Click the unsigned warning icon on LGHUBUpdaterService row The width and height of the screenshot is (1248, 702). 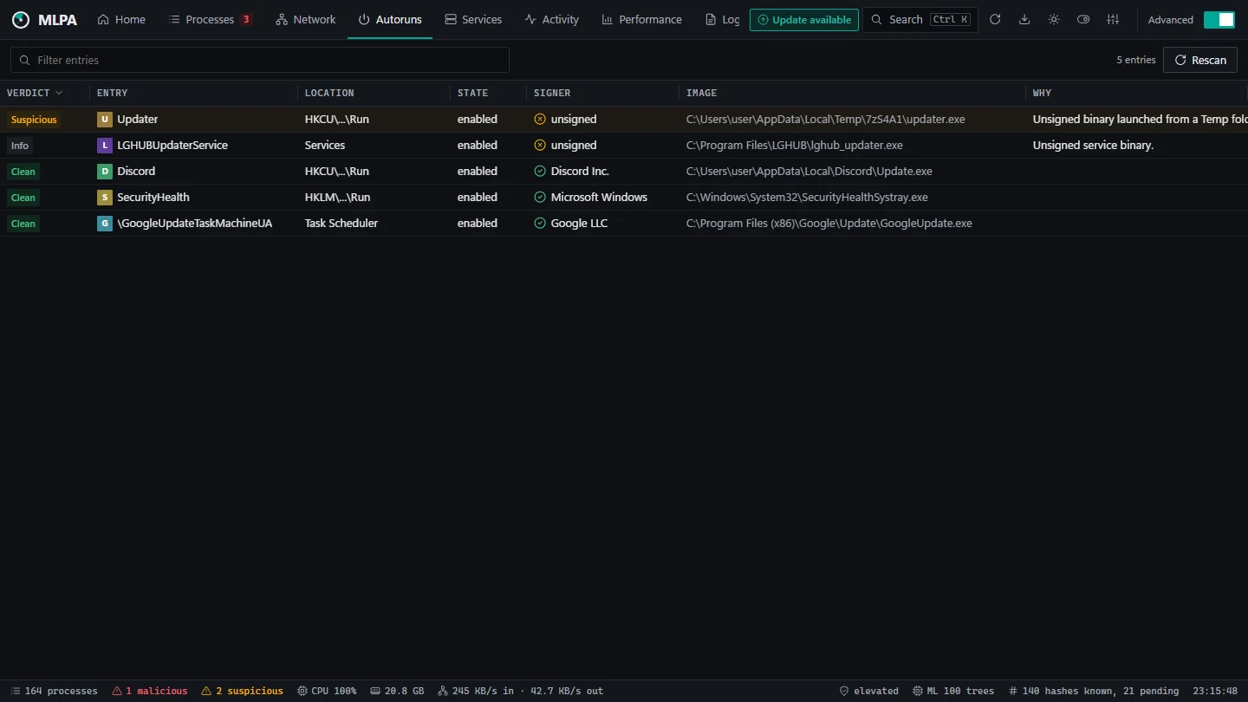point(540,146)
